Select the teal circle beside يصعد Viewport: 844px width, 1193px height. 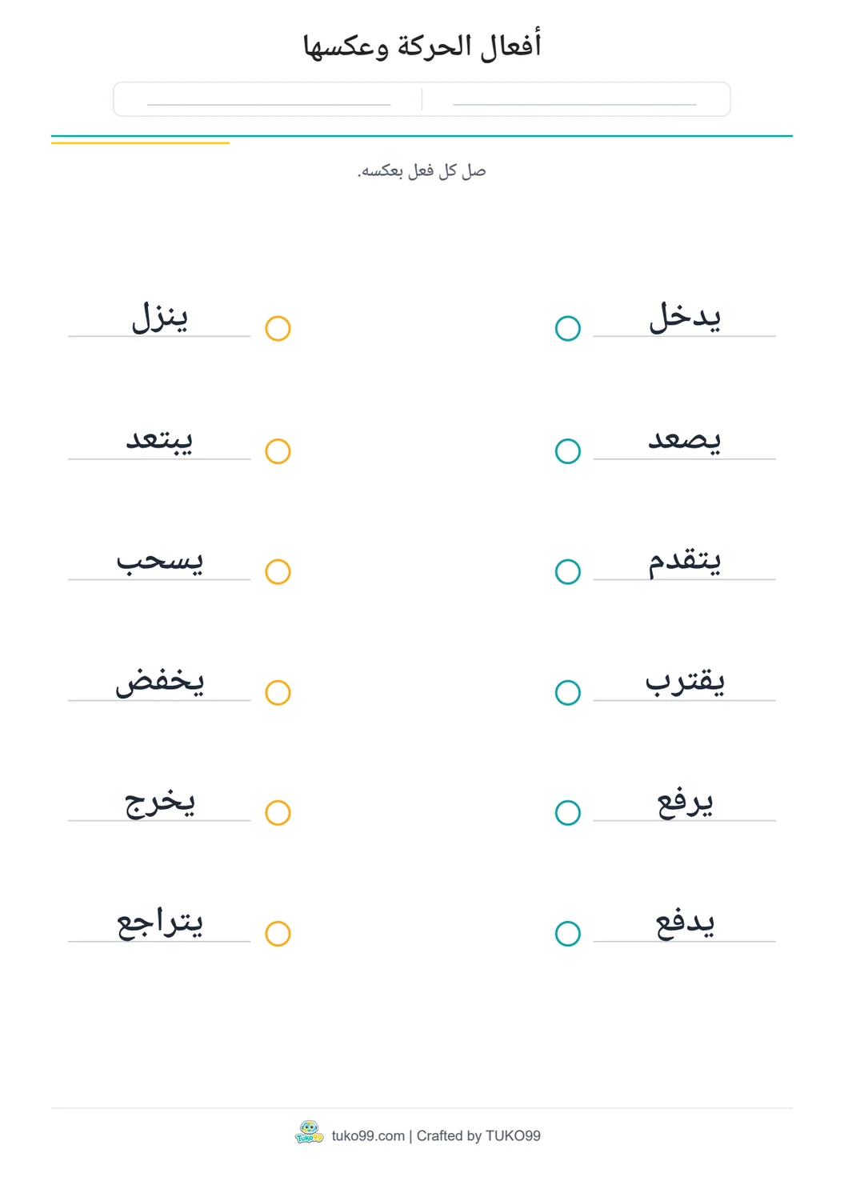(x=567, y=451)
